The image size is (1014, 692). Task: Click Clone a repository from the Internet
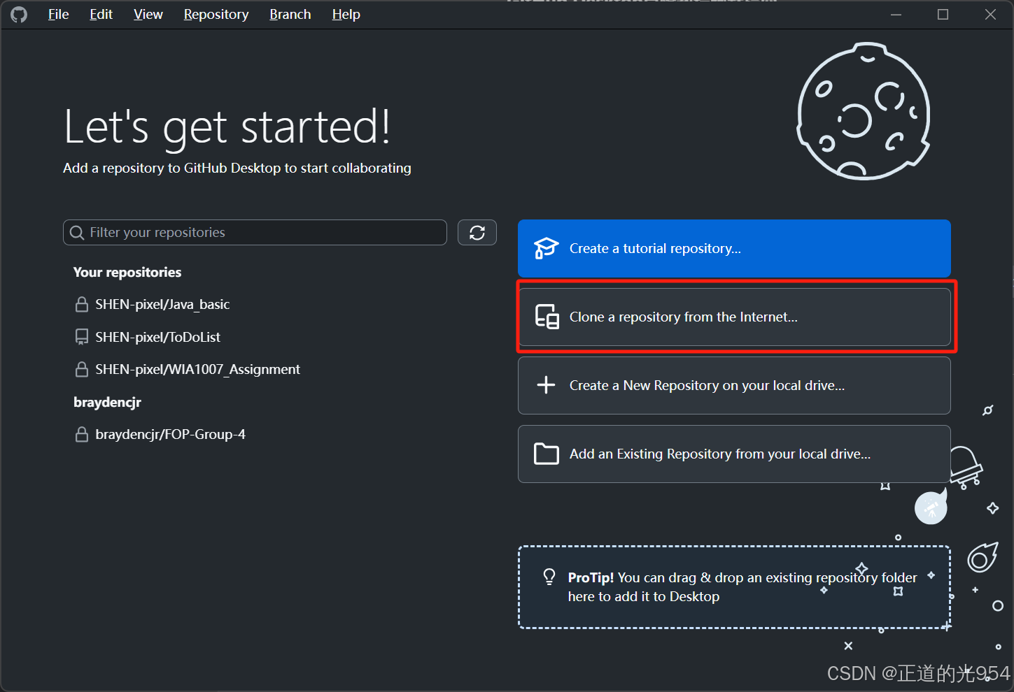click(734, 317)
